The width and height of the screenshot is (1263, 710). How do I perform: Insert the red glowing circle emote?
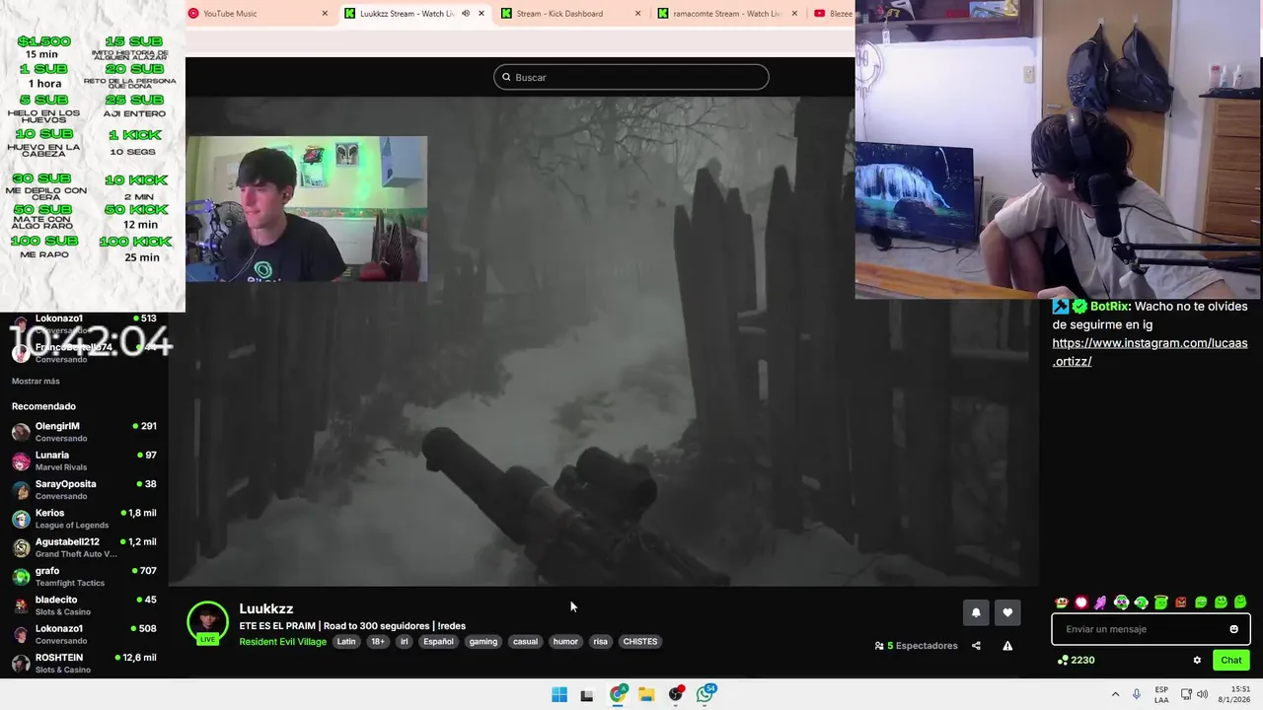(x=1080, y=603)
